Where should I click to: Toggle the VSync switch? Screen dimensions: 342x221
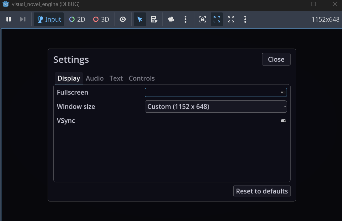(283, 121)
